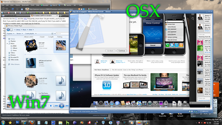The width and height of the screenshot is (222, 125).
Task: Go back in Windows Media Player
Action: 8,30
